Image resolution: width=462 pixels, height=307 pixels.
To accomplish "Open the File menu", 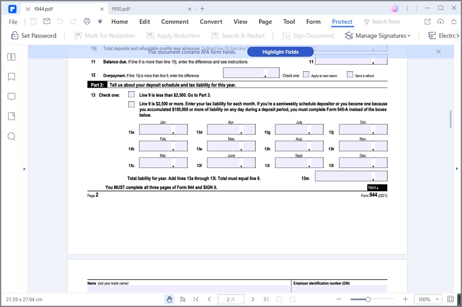I will 13,22.
